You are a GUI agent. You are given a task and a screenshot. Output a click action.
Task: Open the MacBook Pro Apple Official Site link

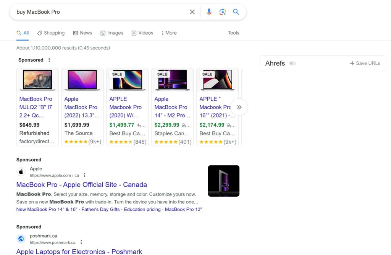(81, 184)
